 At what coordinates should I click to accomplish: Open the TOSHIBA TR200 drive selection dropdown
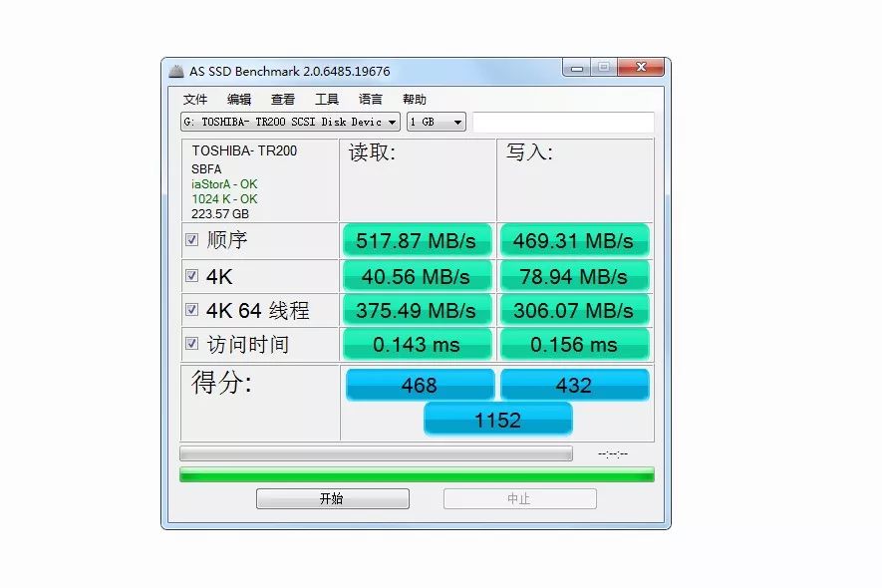288,122
